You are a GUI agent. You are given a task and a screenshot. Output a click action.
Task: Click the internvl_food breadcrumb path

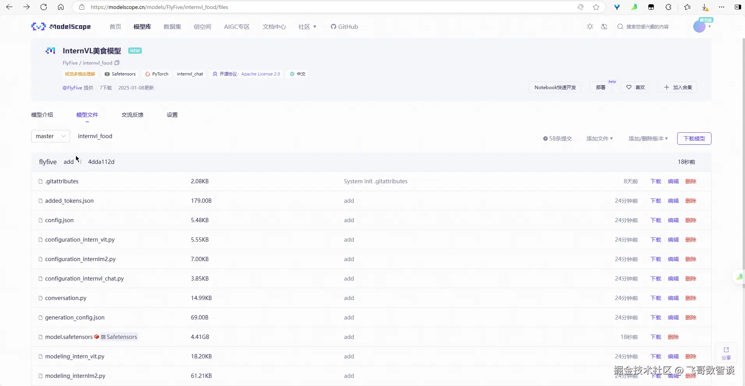(x=95, y=136)
